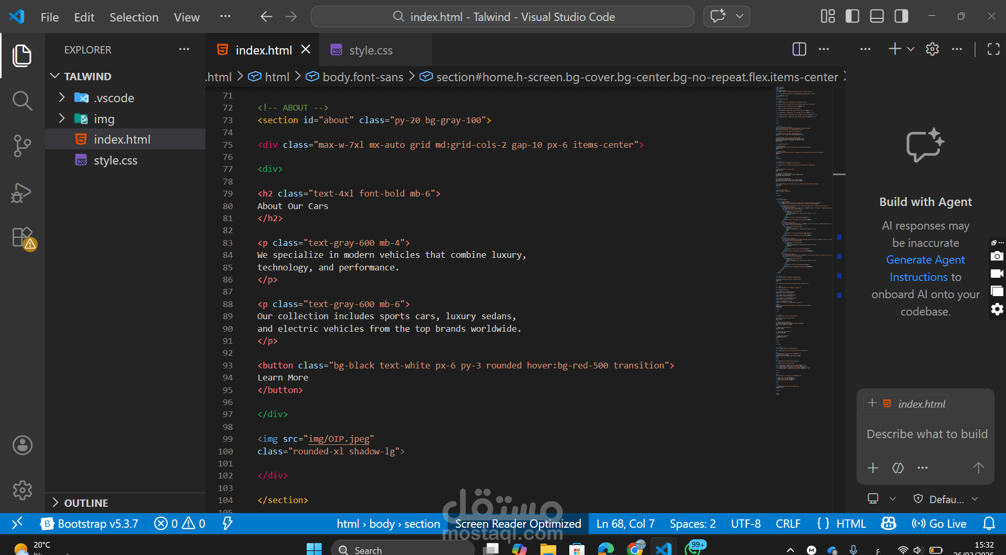The width and height of the screenshot is (1006, 555).
Task: Open style.css in the explorer tree
Action: [126, 160]
